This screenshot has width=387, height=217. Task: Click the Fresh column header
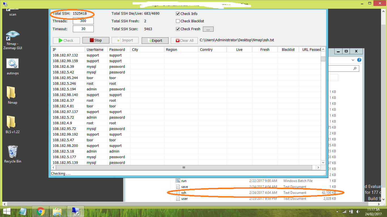click(x=265, y=49)
